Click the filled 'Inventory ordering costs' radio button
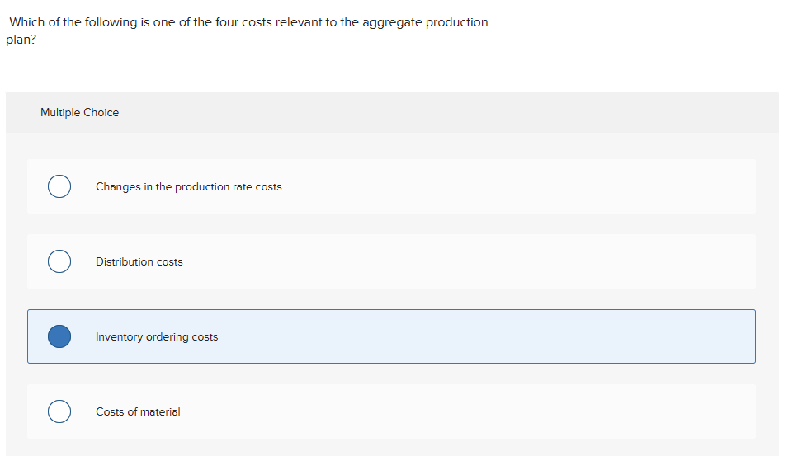This screenshot has width=807, height=470. pos(59,336)
